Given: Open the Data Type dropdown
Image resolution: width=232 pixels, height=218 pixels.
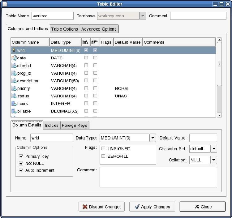Looking at the screenshot, I should 153,138.
